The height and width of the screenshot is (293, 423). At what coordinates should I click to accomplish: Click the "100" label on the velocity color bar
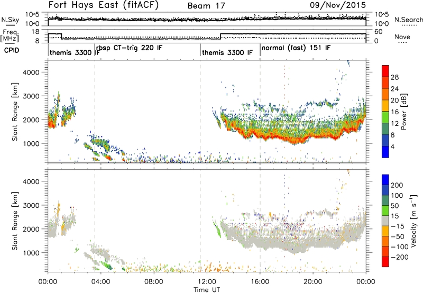point(397,196)
